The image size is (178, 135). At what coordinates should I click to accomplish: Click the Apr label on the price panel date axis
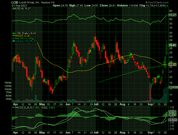(x=16, y=104)
